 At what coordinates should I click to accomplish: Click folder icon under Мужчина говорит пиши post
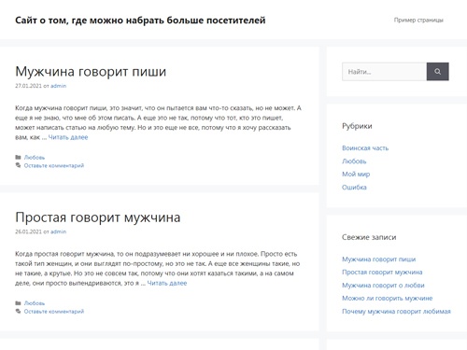tap(18, 157)
